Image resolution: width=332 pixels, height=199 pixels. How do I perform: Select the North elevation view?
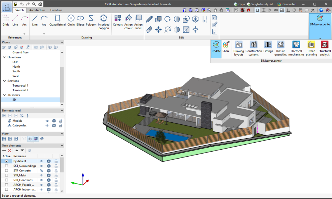click(x=16, y=67)
